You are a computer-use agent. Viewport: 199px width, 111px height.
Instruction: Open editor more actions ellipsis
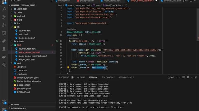pyautogui.click(x=195, y=1)
